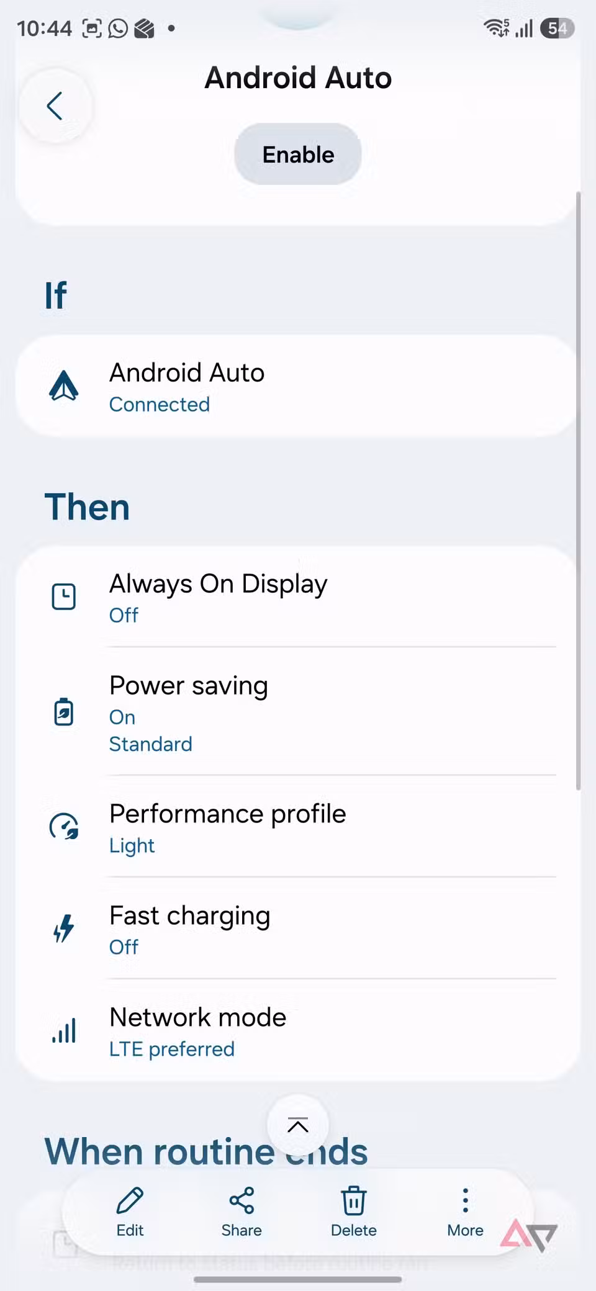
Task: Delete the Android Auto routine
Action: [x=353, y=1212]
